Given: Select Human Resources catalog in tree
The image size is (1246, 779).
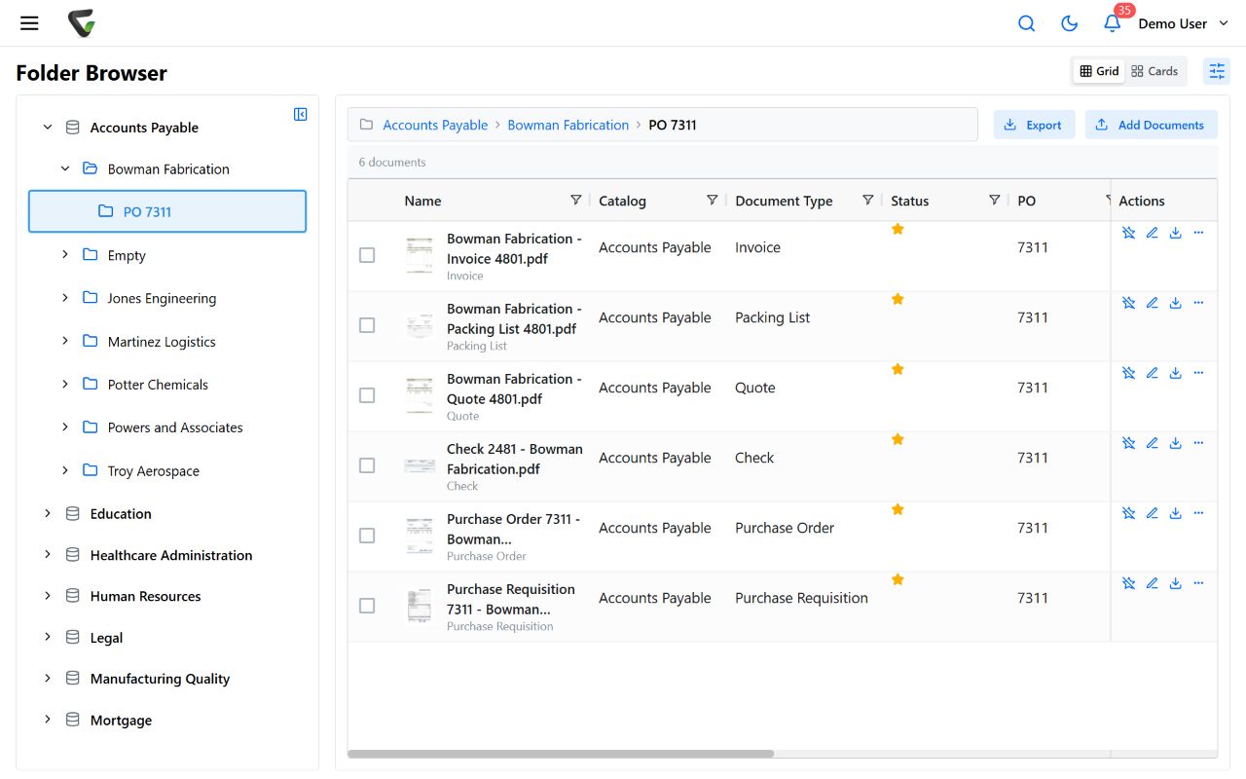Looking at the screenshot, I should pos(145,596).
